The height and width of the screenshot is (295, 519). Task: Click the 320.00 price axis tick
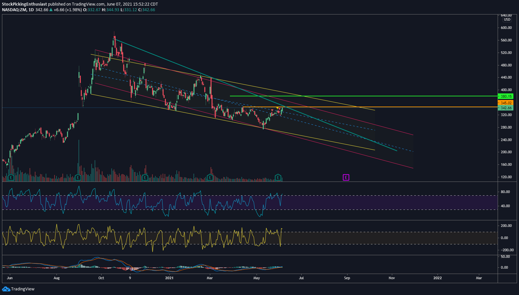point(506,115)
